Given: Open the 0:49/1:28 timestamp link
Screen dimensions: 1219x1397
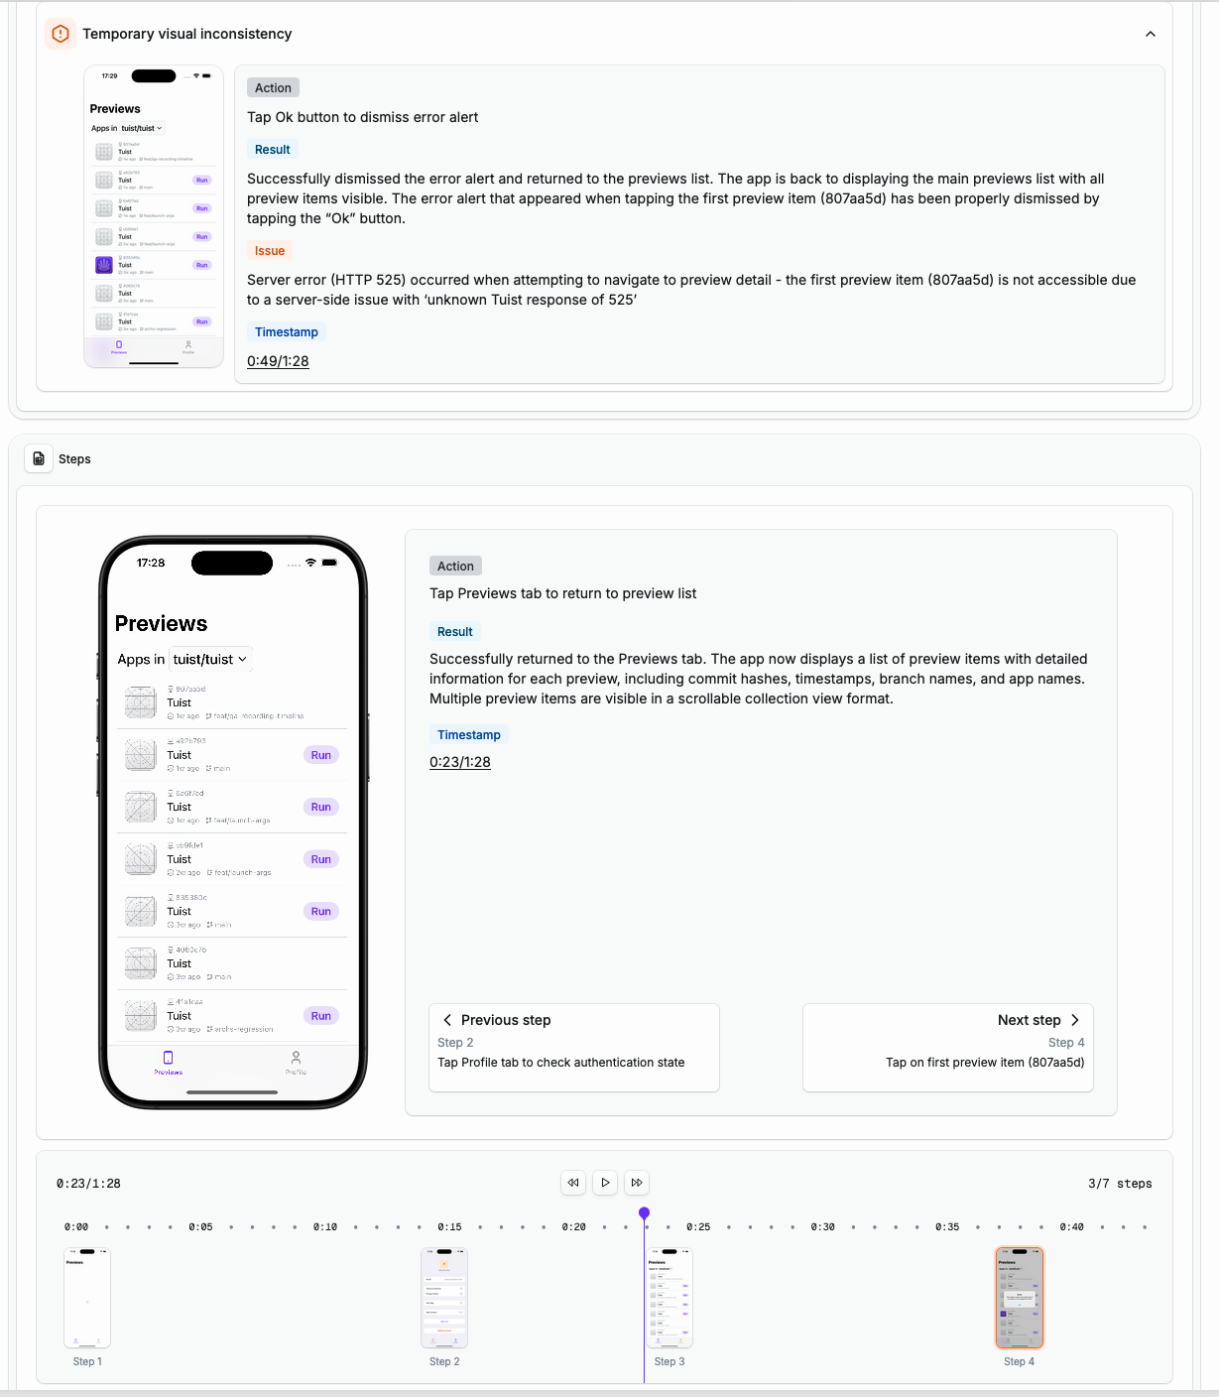Looking at the screenshot, I should click(x=278, y=361).
